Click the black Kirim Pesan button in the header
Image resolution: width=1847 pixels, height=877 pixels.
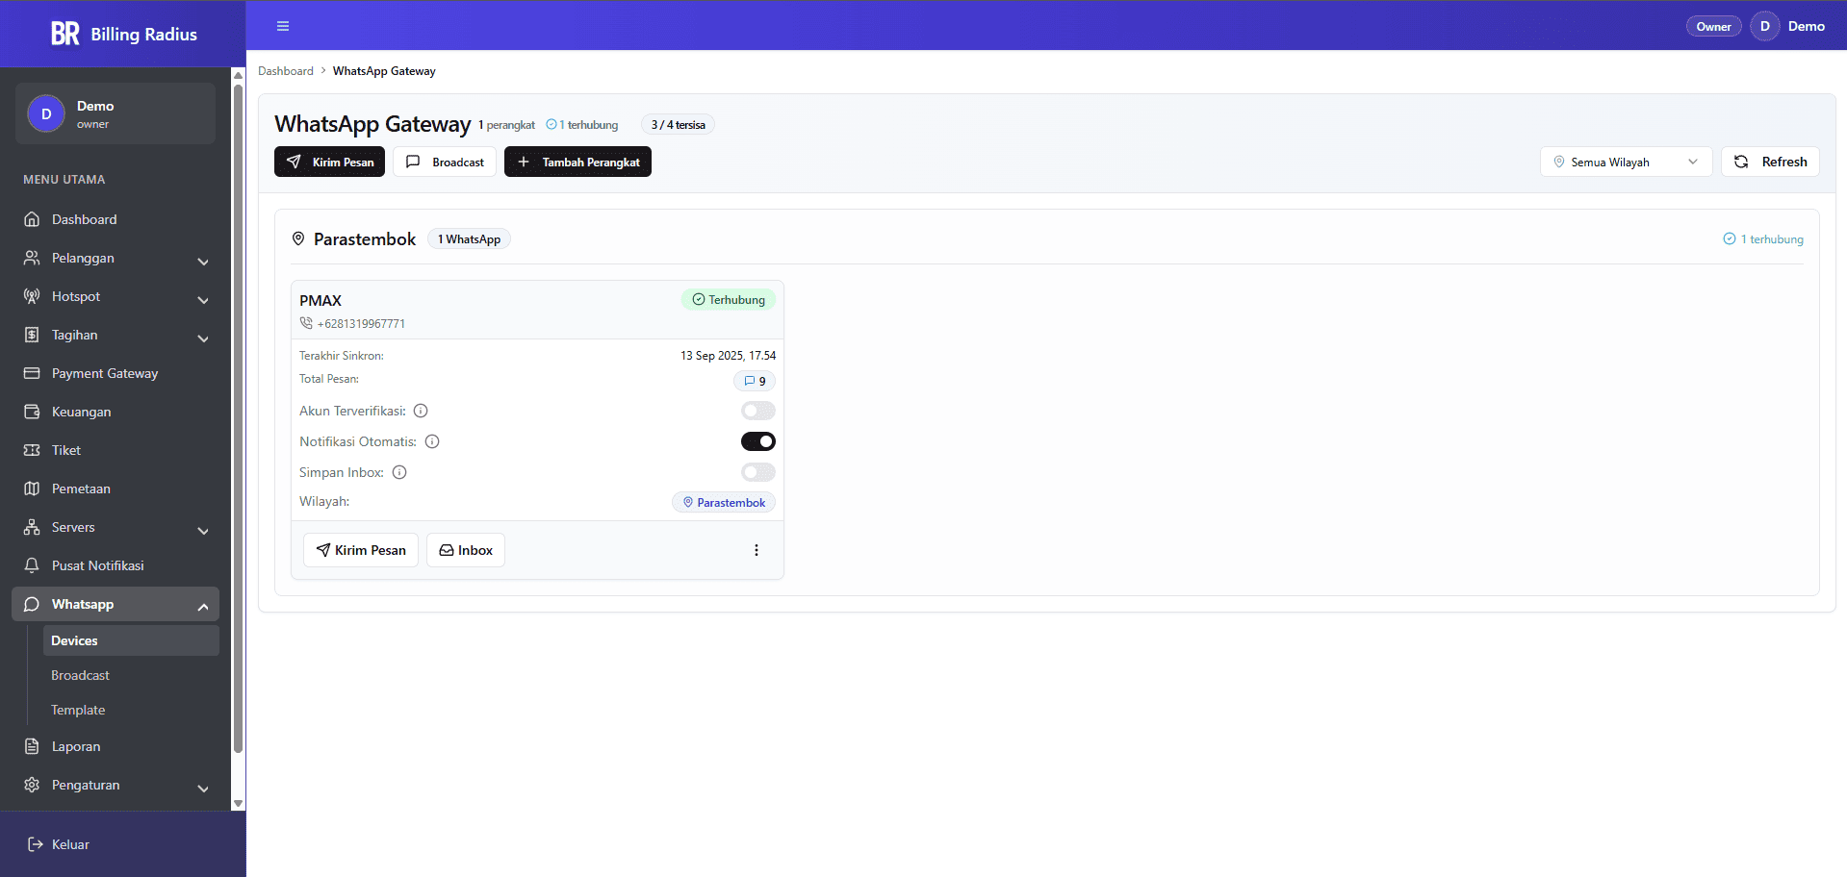pyautogui.click(x=329, y=162)
